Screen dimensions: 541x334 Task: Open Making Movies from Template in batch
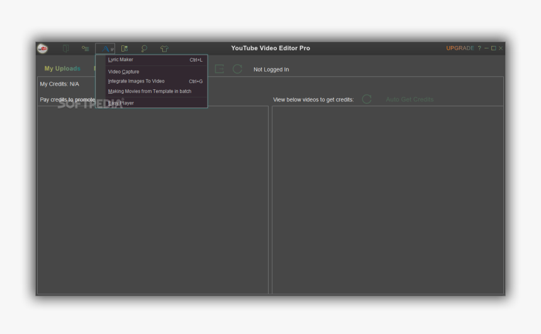(x=150, y=91)
